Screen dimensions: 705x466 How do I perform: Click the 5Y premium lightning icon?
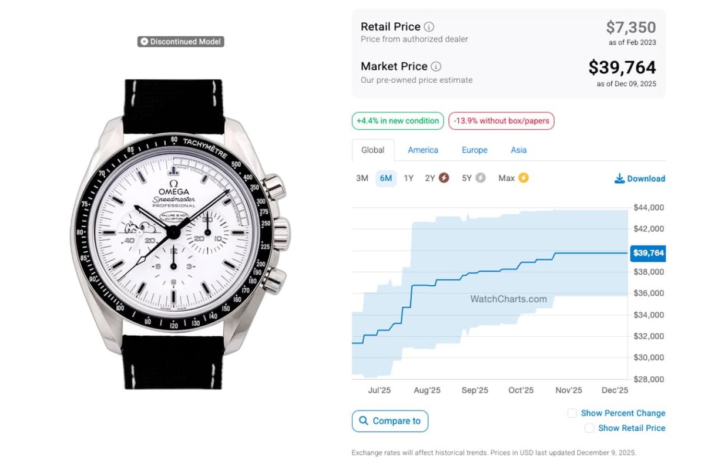tap(481, 178)
